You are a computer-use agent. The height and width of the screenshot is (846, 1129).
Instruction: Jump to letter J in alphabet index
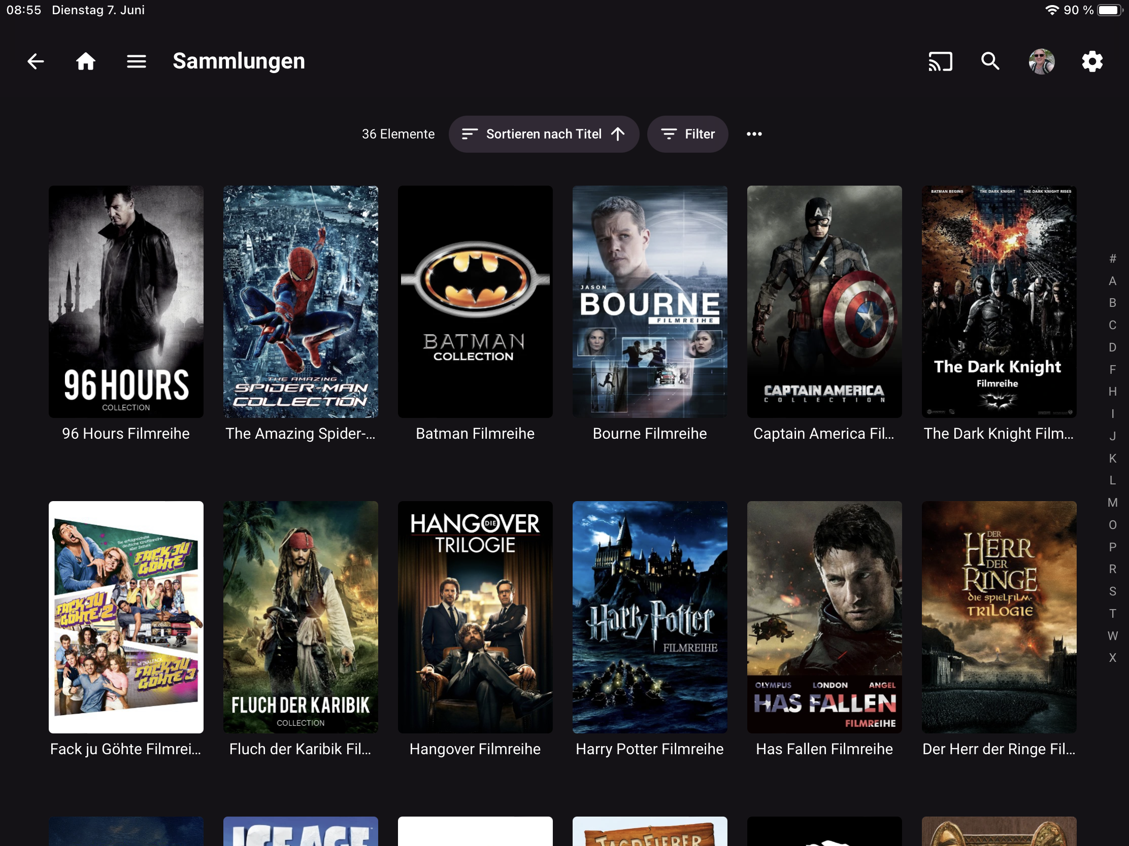[1113, 436]
